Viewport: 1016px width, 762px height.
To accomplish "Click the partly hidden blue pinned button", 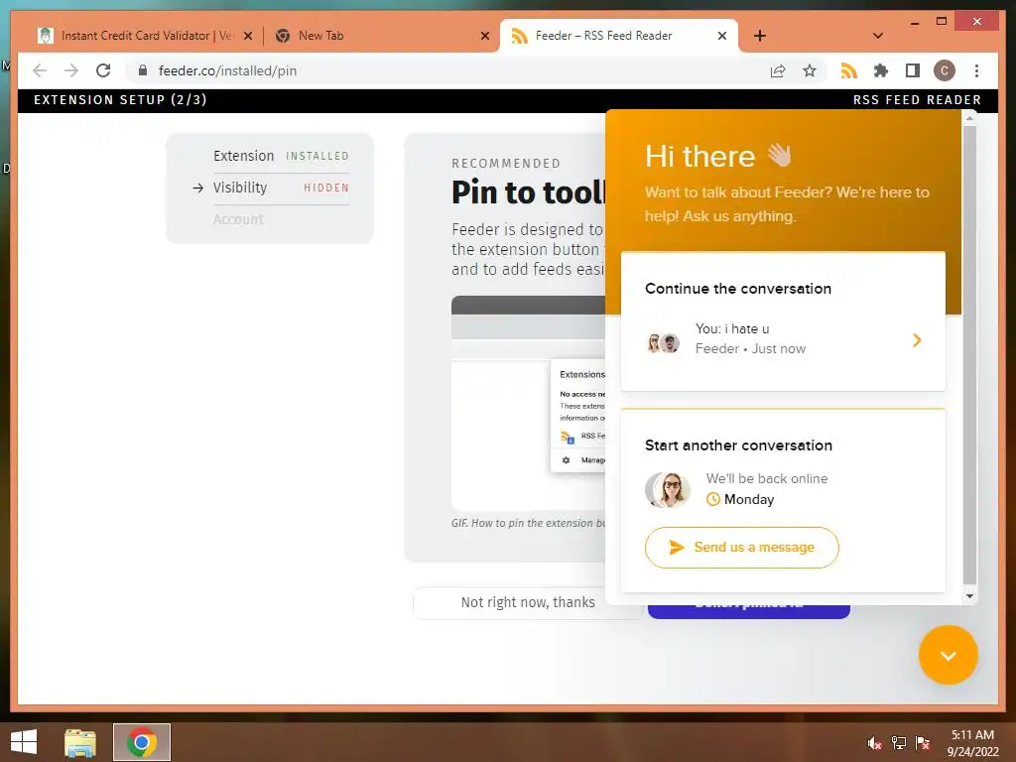I will pyautogui.click(x=748, y=611).
